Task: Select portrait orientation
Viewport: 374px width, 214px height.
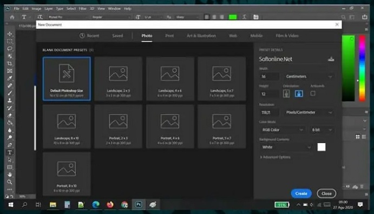Action: coord(286,93)
